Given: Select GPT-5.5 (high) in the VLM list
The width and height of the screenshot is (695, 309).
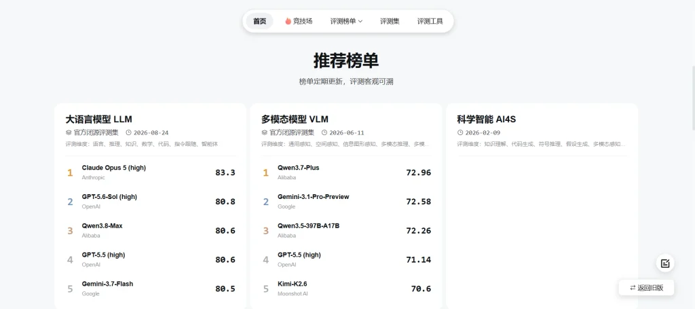Looking at the screenshot, I should 347,259.
